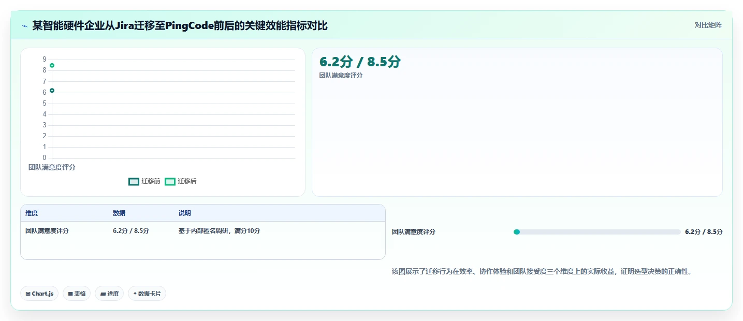
Task: Click the lightning icon beside the title
Action: pos(25,25)
